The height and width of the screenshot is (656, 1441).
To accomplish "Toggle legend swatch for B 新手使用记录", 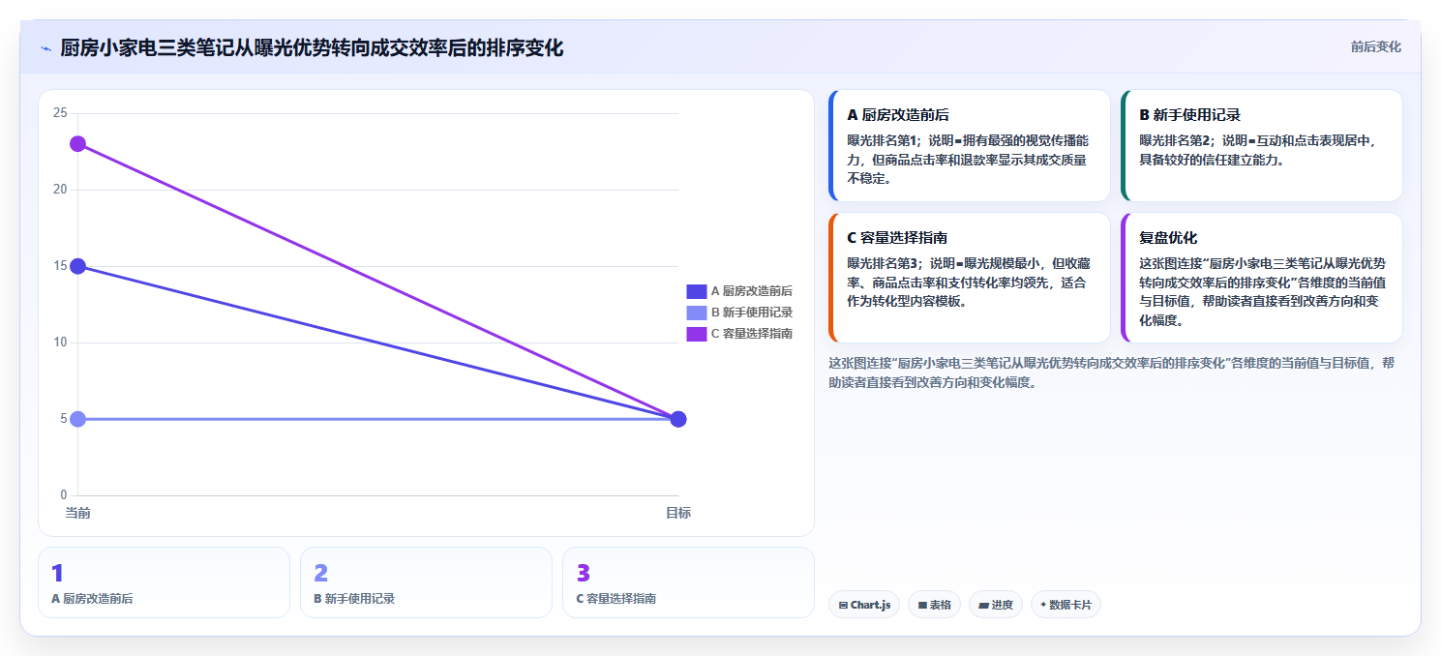I will (x=697, y=313).
